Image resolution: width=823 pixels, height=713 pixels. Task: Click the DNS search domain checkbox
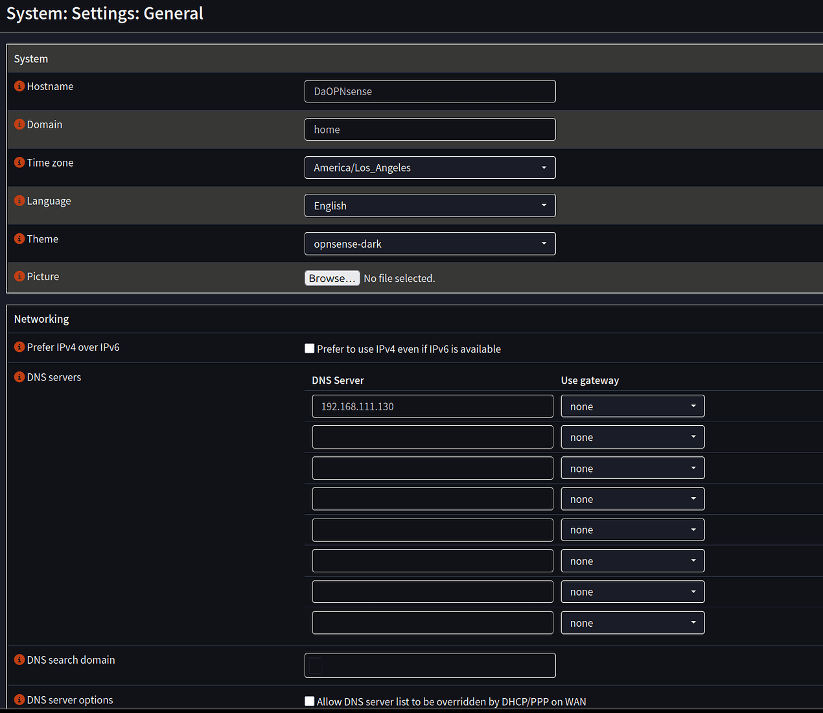click(x=316, y=665)
